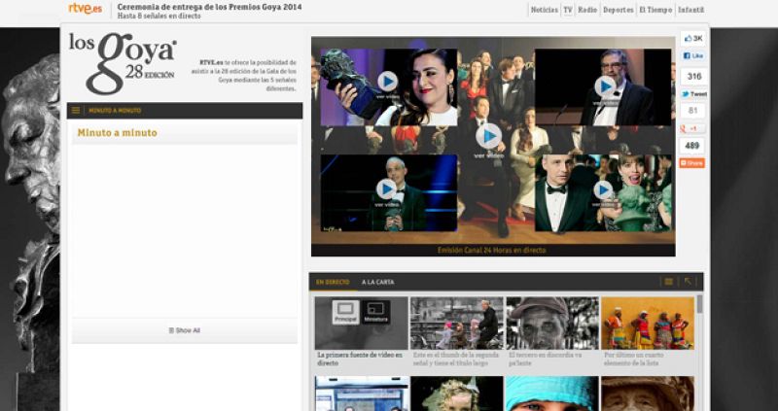Open Radio in top navigation

click(x=587, y=10)
